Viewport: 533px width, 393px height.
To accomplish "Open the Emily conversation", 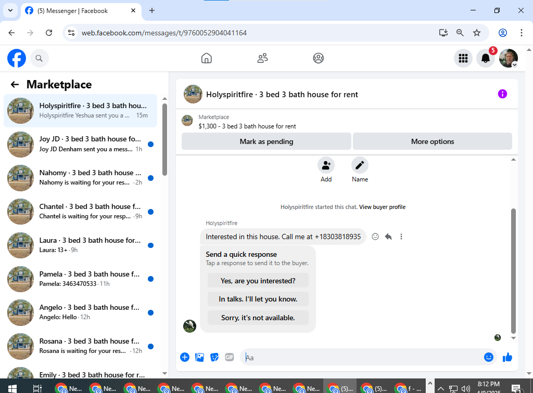I will point(80,373).
